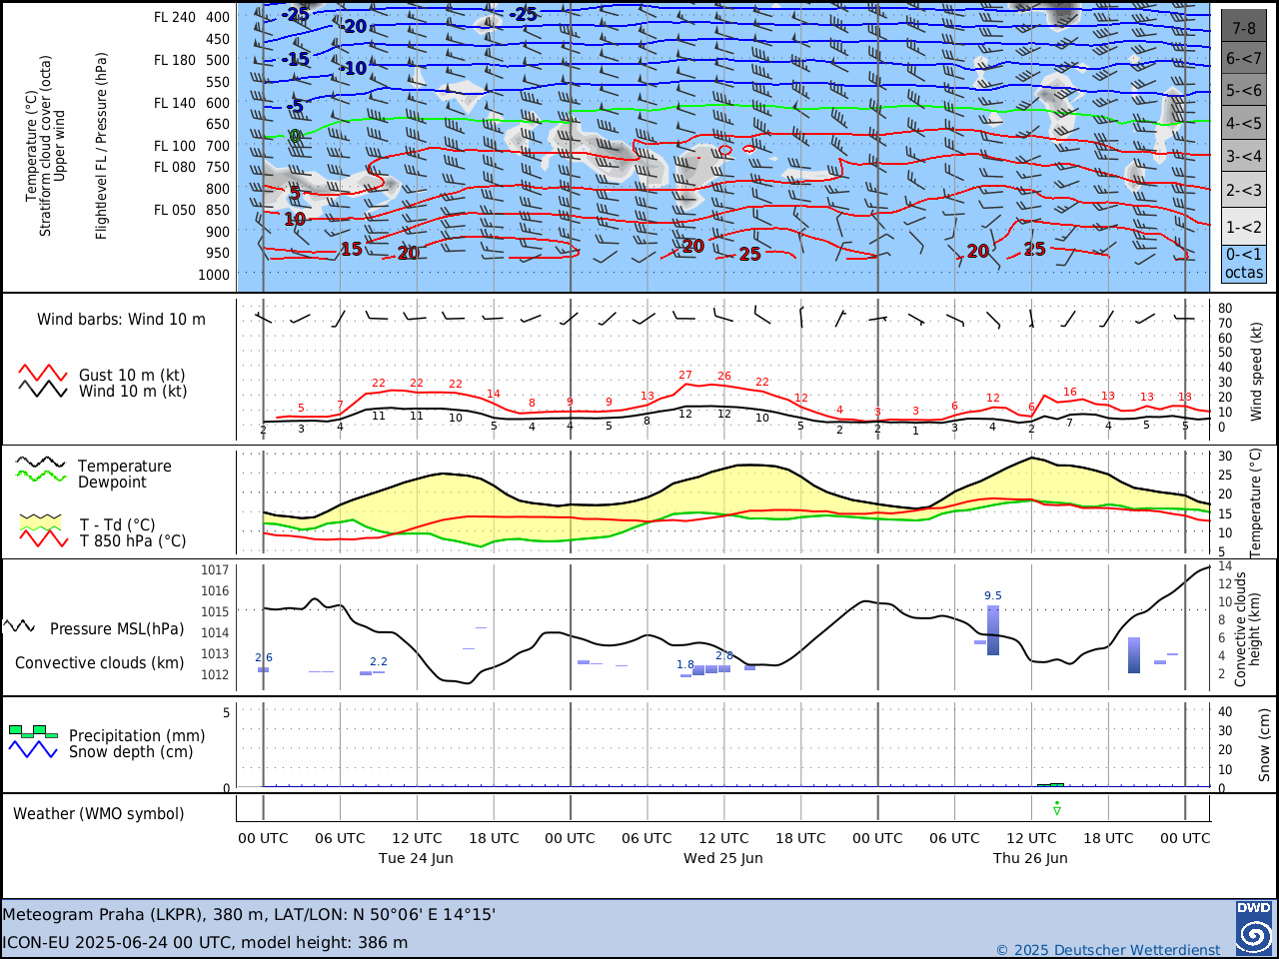
Task: Select the 3-<4 cloud cover swatch
Action: click(1244, 157)
